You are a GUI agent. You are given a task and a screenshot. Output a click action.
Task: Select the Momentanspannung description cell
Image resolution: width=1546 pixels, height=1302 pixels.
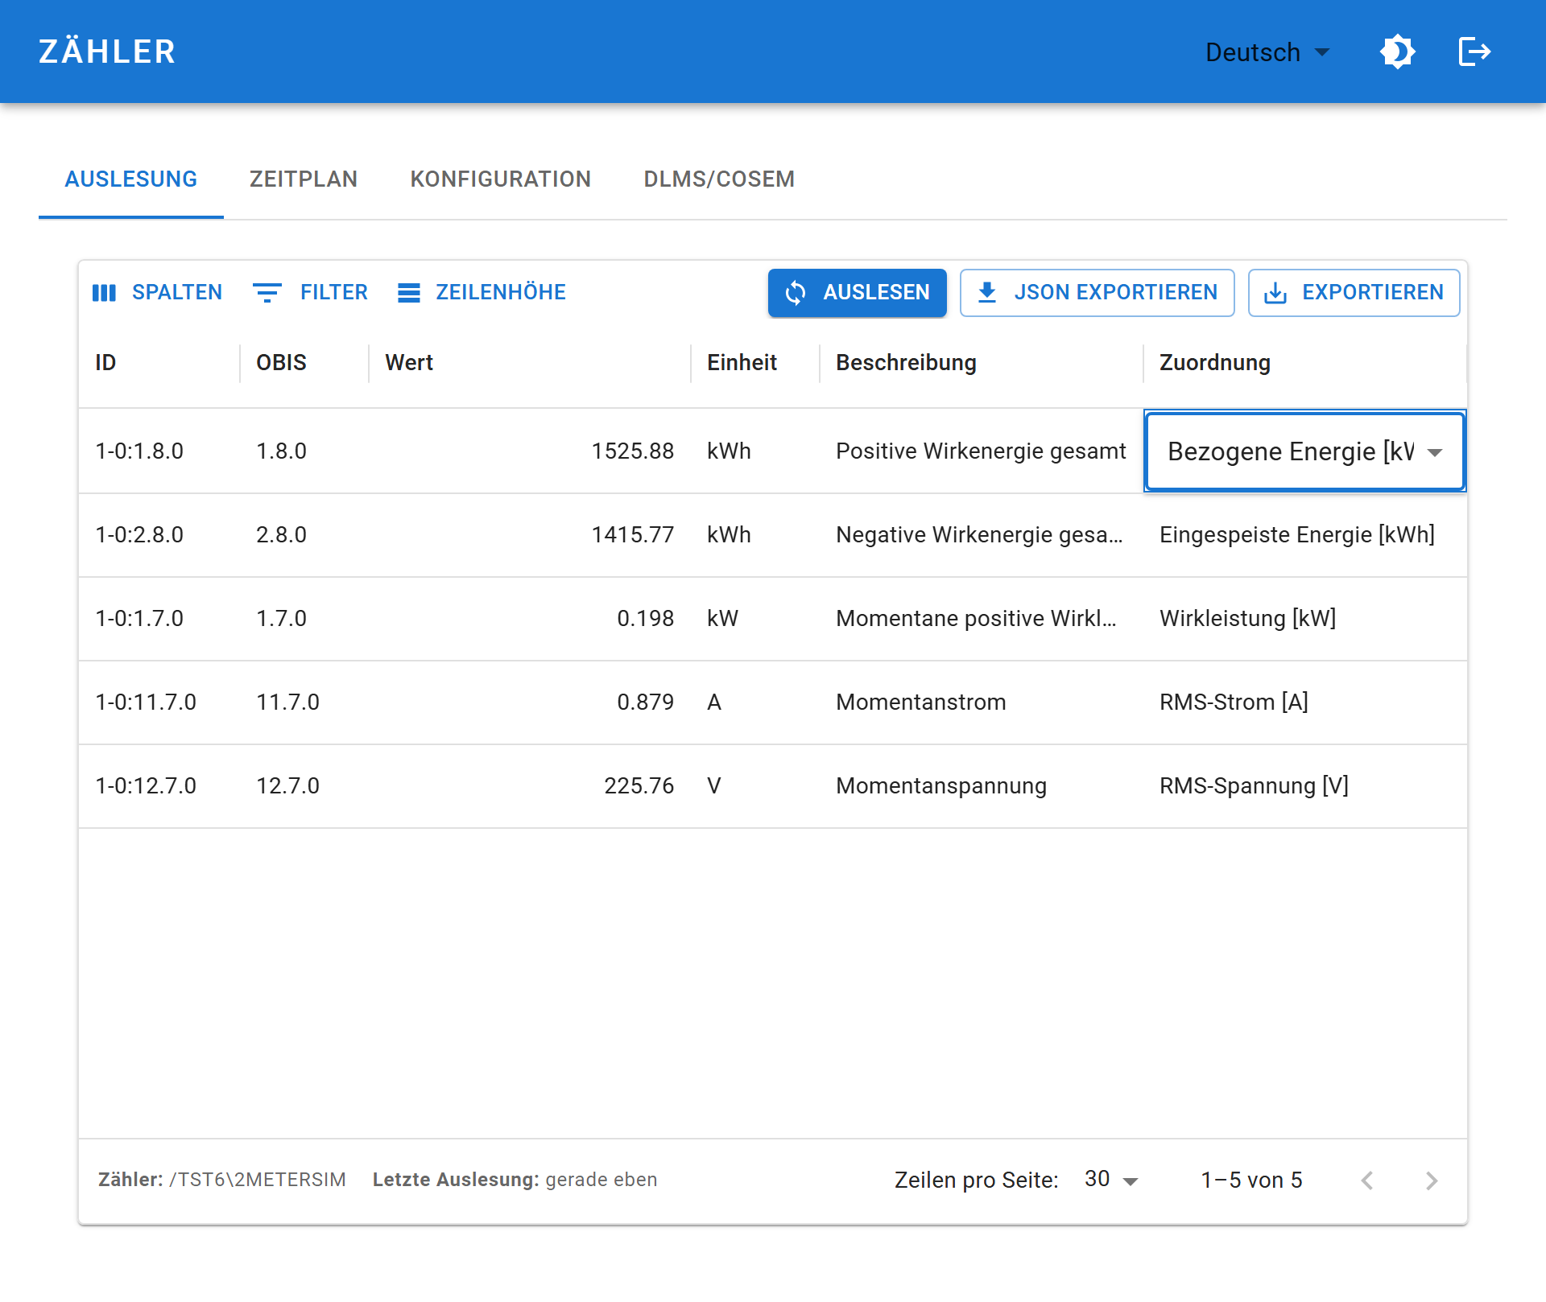pos(982,785)
